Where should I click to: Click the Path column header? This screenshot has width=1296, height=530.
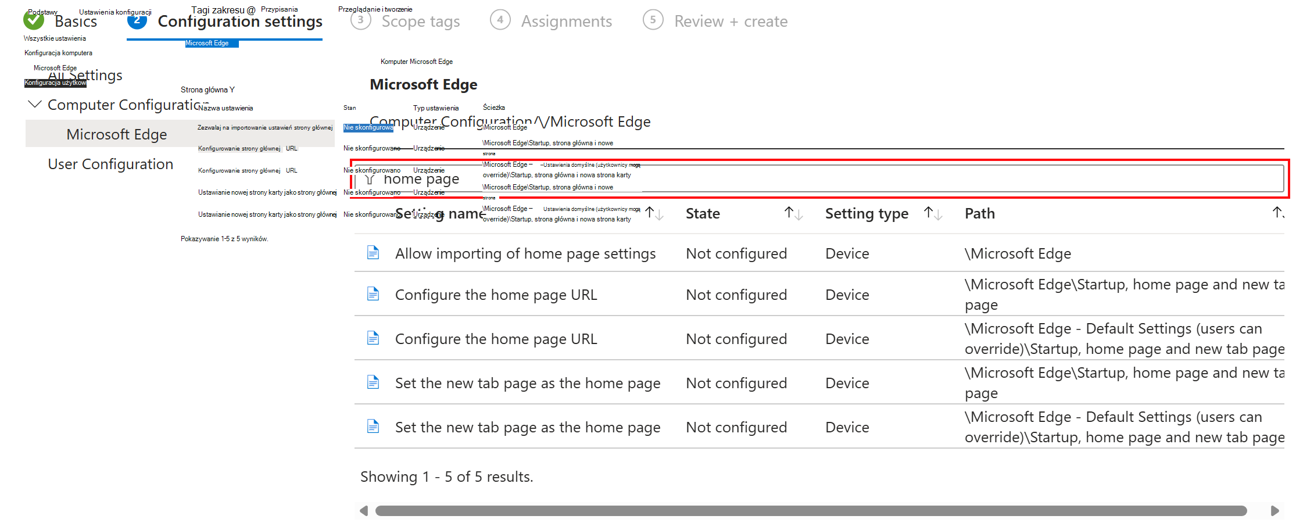coord(980,213)
